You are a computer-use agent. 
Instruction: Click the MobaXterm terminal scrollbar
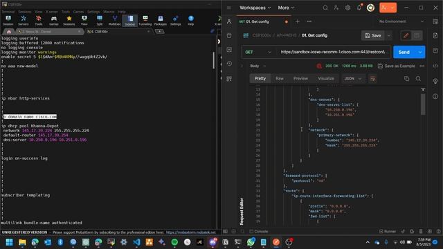tap(214, 60)
